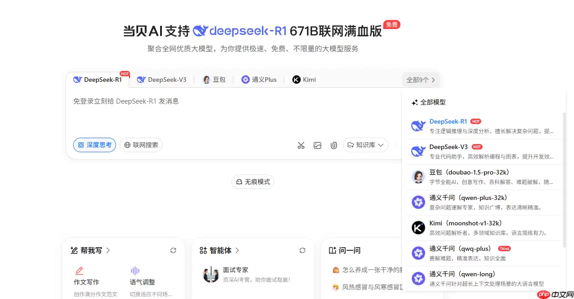Enable 深度思考 deep thinking mode
The image size is (574, 299).
[94, 145]
